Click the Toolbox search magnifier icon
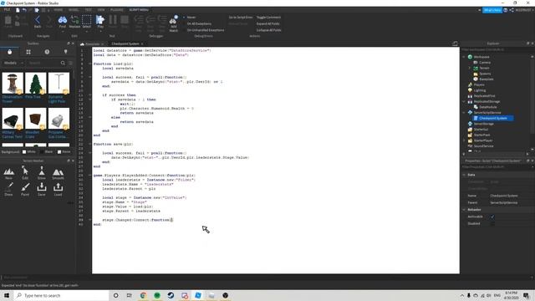This screenshot has width=535, height=301. pyautogui.click(x=63, y=64)
